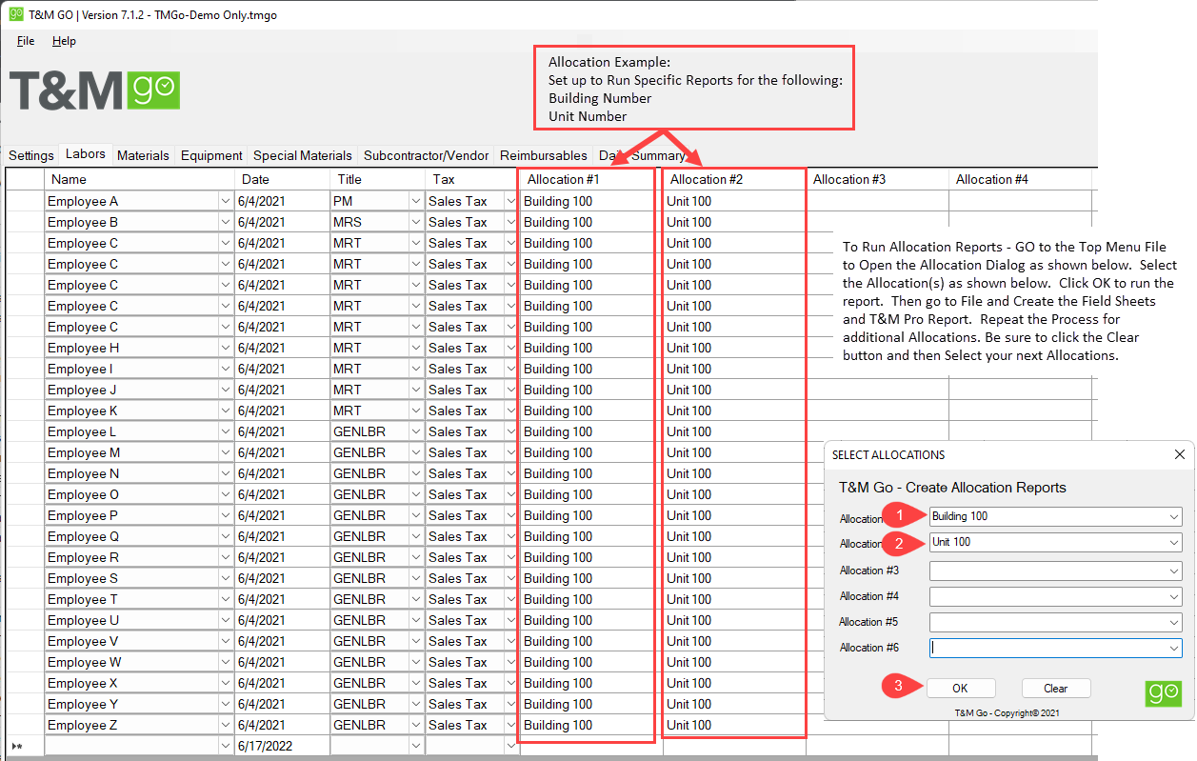The height and width of the screenshot is (761, 1197).
Task: Click the T&M Go logo in the header
Action: [94, 90]
